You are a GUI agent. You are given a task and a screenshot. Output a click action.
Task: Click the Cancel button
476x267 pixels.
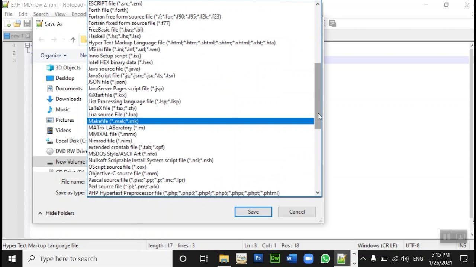point(297,212)
